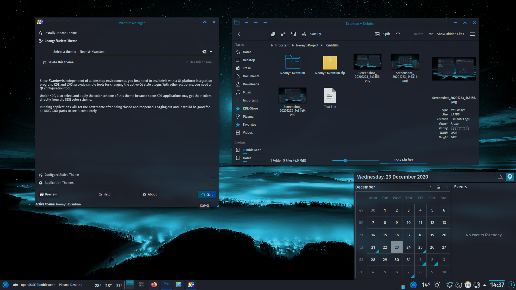Expand the Configure Active Theme section
Screen dimensions: 516x290
coord(126,175)
